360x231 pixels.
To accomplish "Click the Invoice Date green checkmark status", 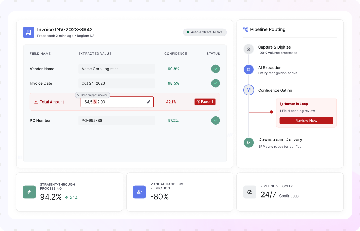I will [x=216, y=83].
